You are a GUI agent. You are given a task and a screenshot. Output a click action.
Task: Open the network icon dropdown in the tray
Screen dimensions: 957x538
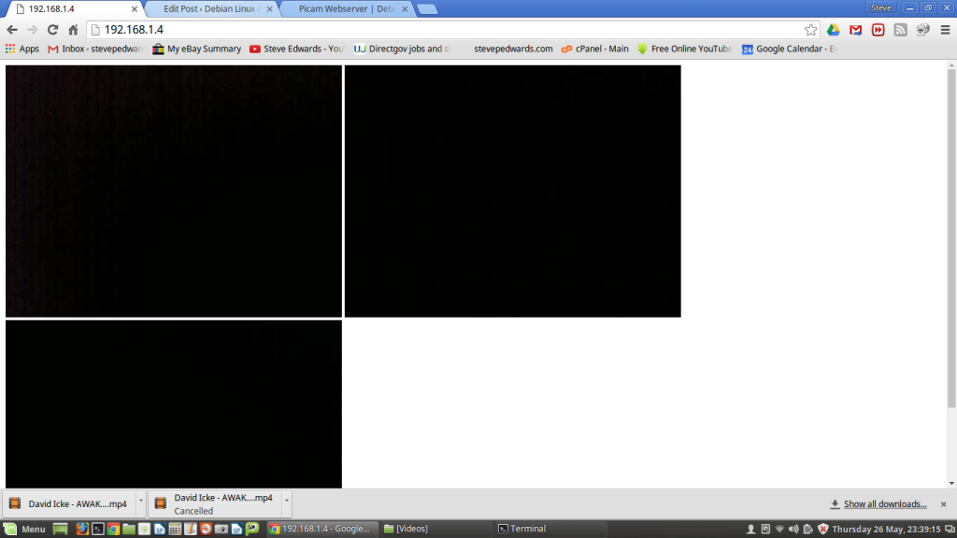pos(779,528)
